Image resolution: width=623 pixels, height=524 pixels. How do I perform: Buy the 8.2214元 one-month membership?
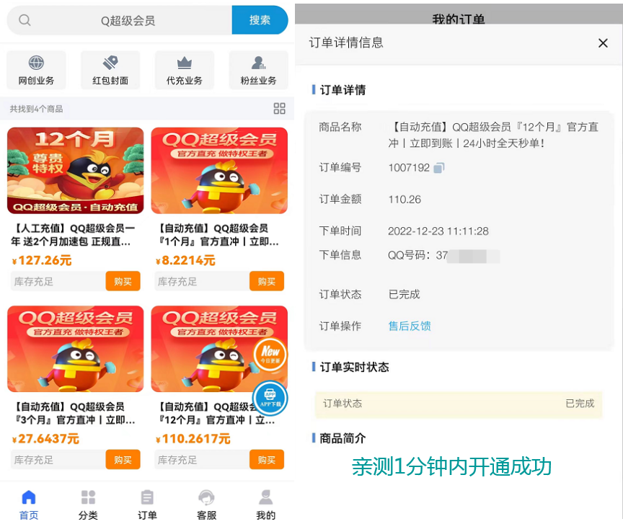coord(266,281)
